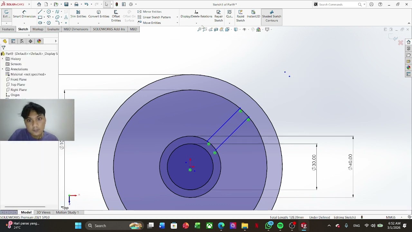Click the Zoom to Fit icon
Viewport: 412px width, 232px height.
pos(199,29)
